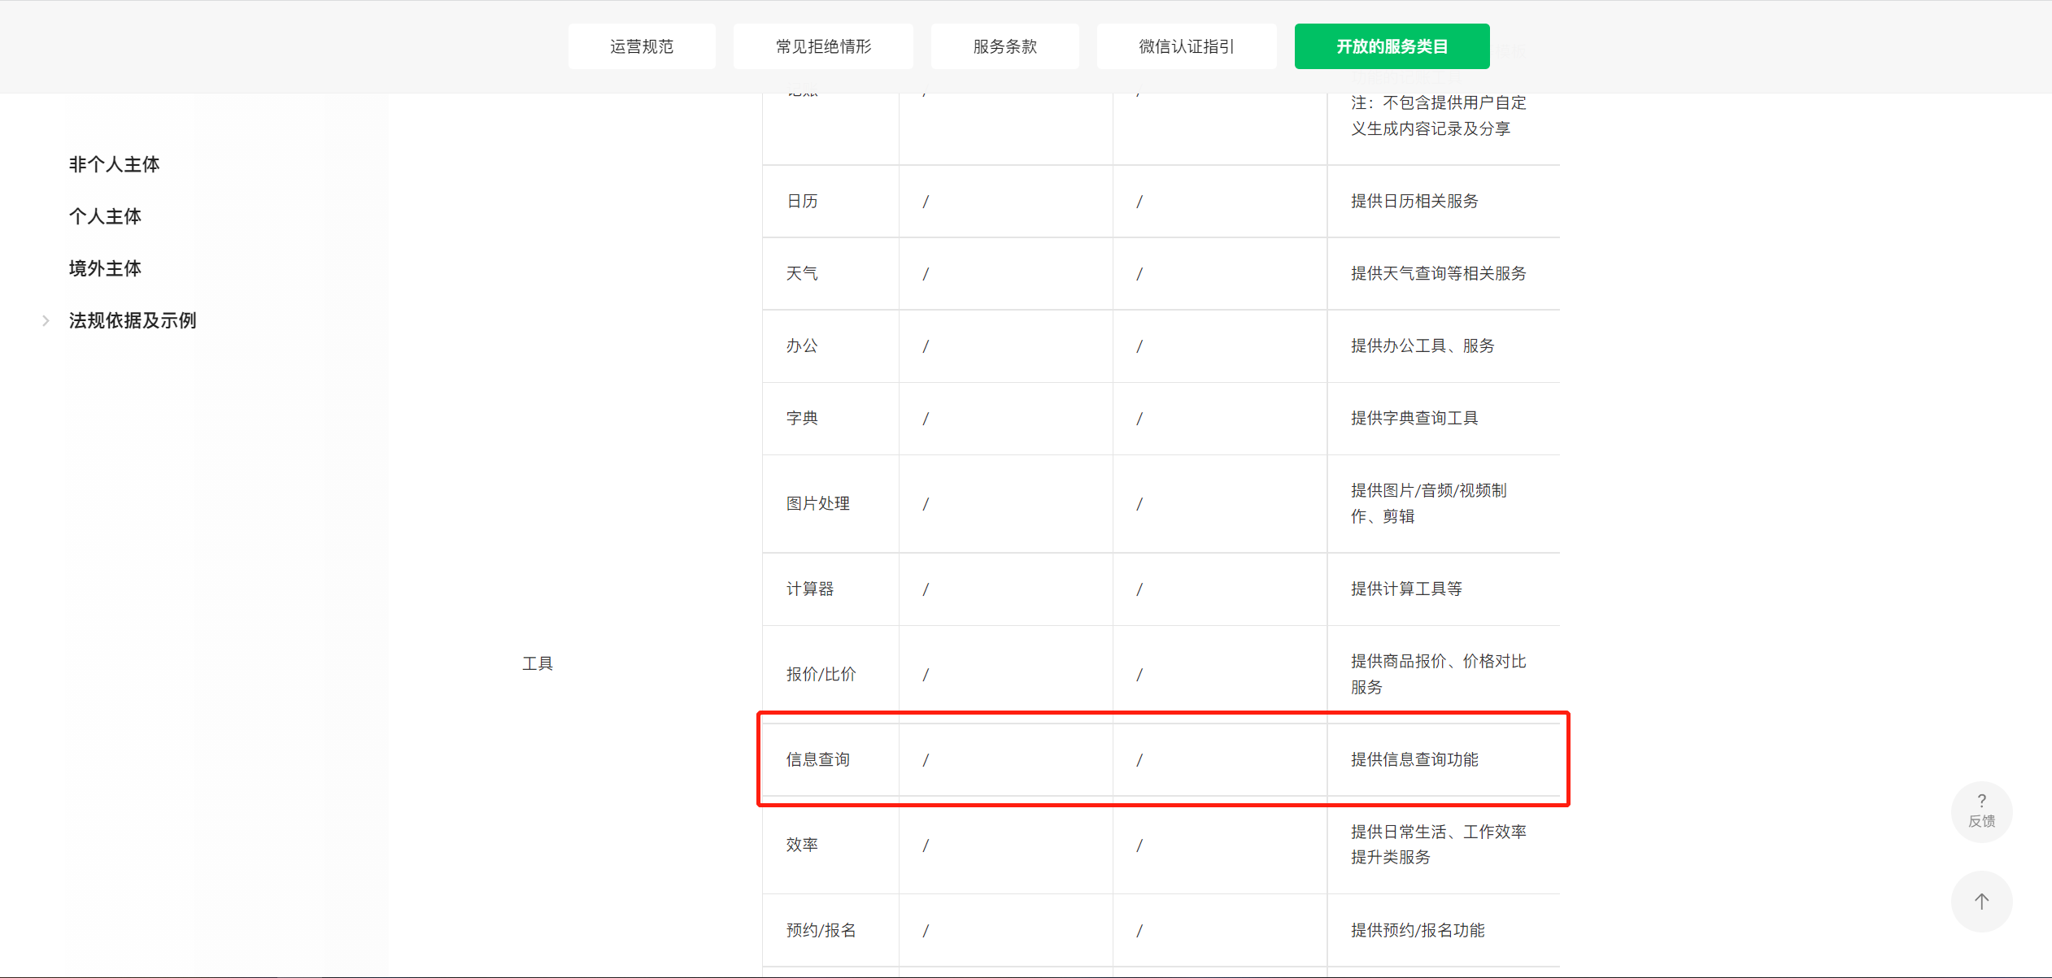
Task: Click the 日历 category cell
Action: point(802,201)
